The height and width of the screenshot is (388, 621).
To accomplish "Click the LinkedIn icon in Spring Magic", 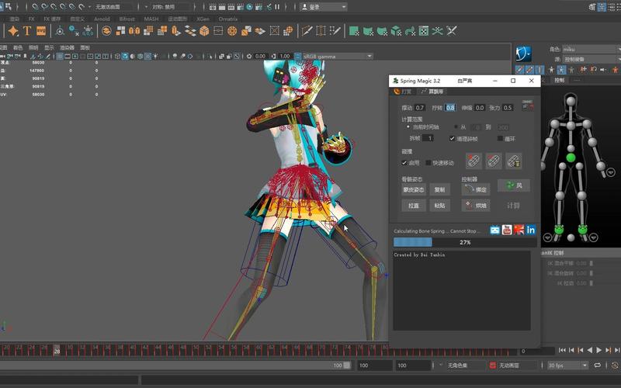I will pyautogui.click(x=531, y=230).
